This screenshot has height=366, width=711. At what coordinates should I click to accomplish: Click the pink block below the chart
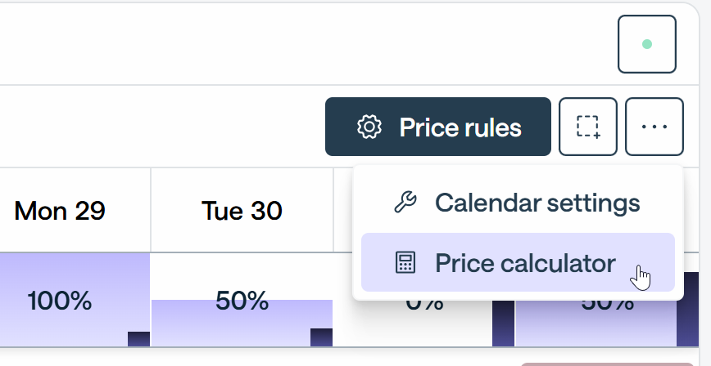click(607, 364)
